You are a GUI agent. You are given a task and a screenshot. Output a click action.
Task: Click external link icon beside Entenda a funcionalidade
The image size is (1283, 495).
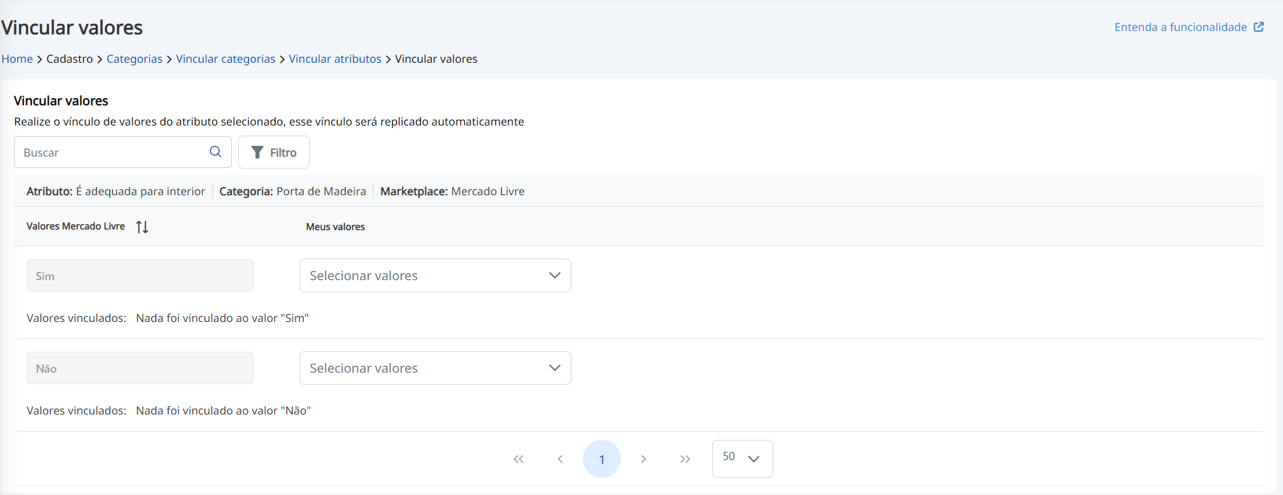click(x=1259, y=27)
